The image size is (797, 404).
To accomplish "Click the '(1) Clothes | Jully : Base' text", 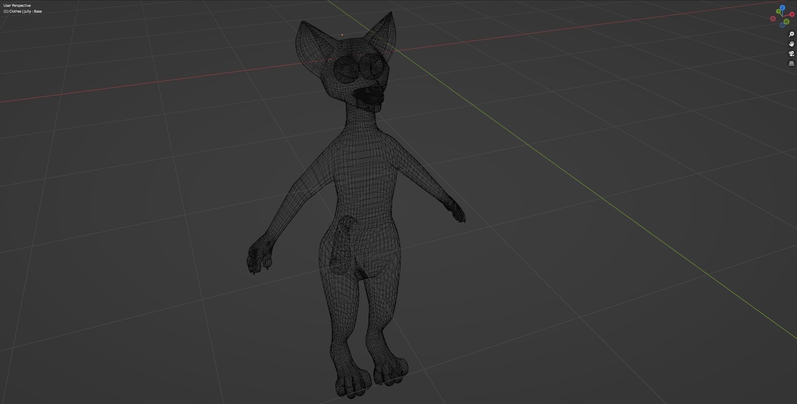I will click(23, 11).
